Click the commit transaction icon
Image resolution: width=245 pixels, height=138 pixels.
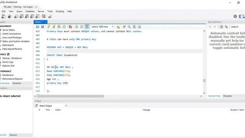coord(77,27)
